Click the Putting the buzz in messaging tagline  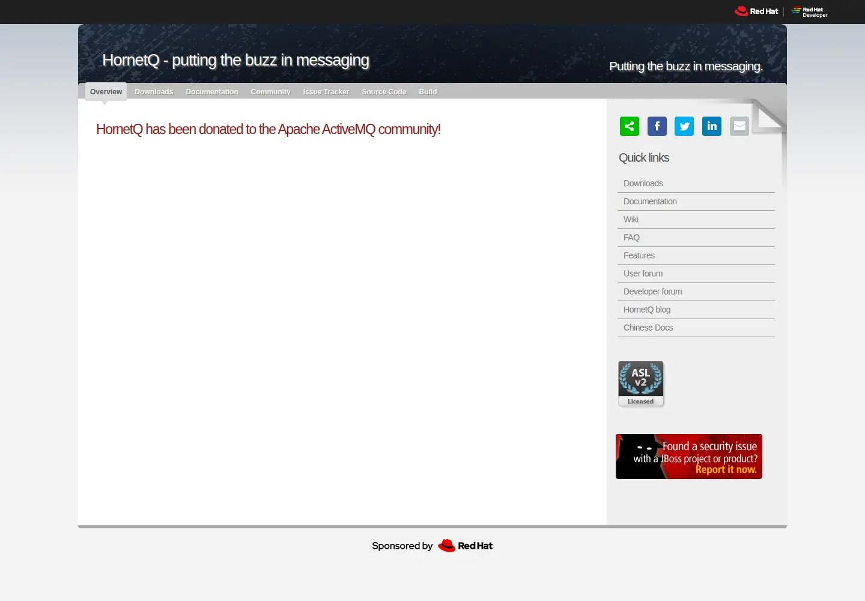coord(686,66)
